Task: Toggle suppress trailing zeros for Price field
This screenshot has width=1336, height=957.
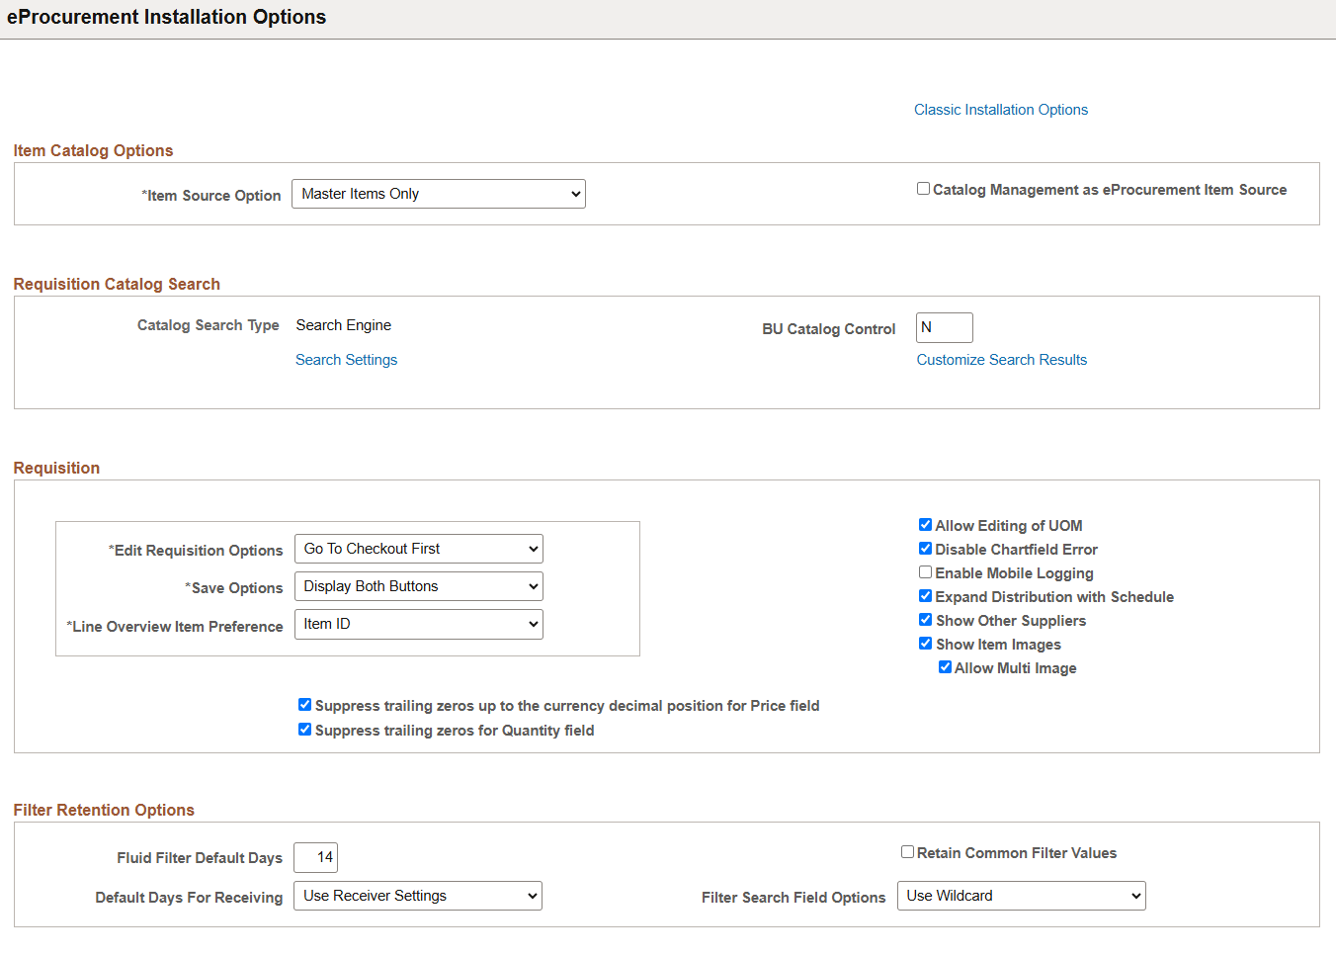Action: point(304,705)
